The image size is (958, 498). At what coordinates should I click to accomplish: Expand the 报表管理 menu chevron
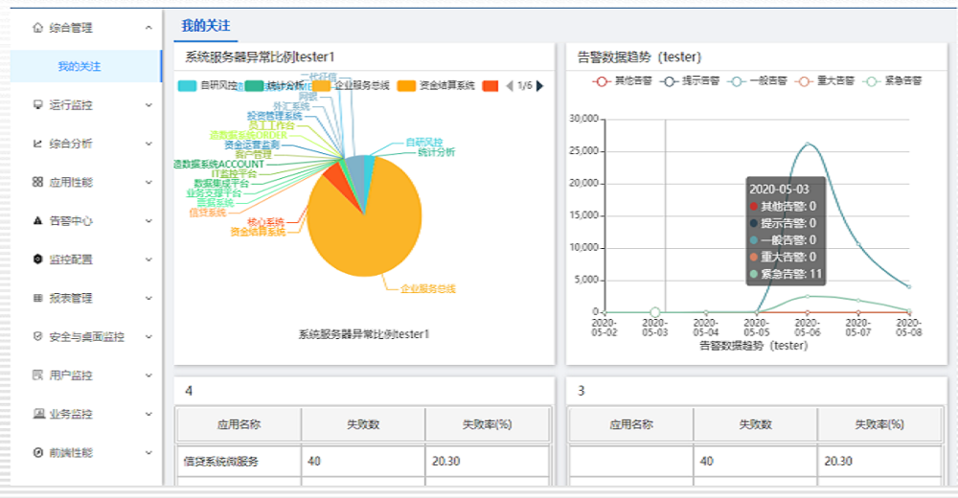148,298
